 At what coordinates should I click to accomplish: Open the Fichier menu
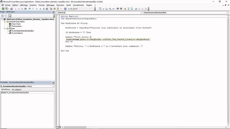pos(8,5)
